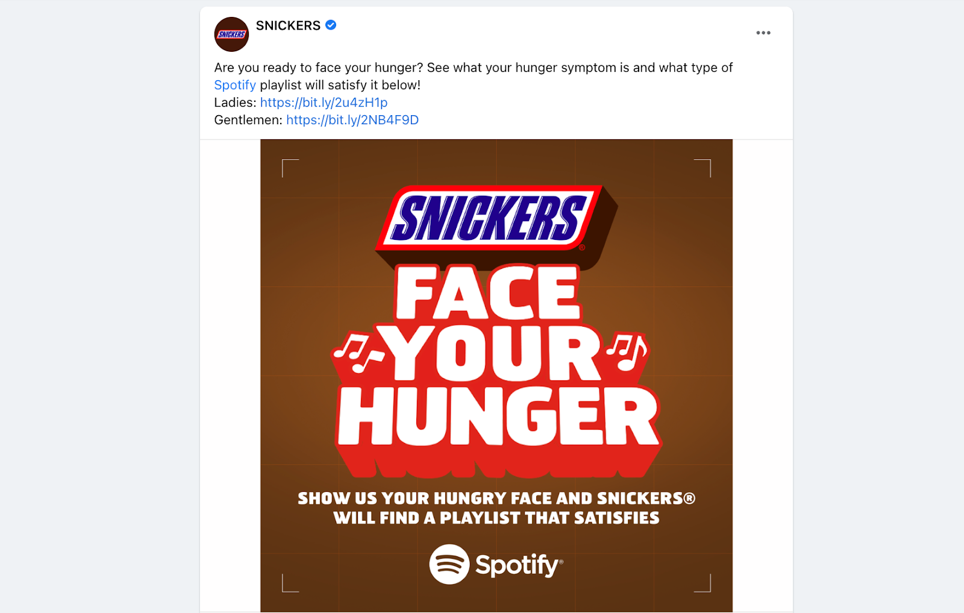Open the Spotify link in the post text
964x613 pixels.
[235, 85]
